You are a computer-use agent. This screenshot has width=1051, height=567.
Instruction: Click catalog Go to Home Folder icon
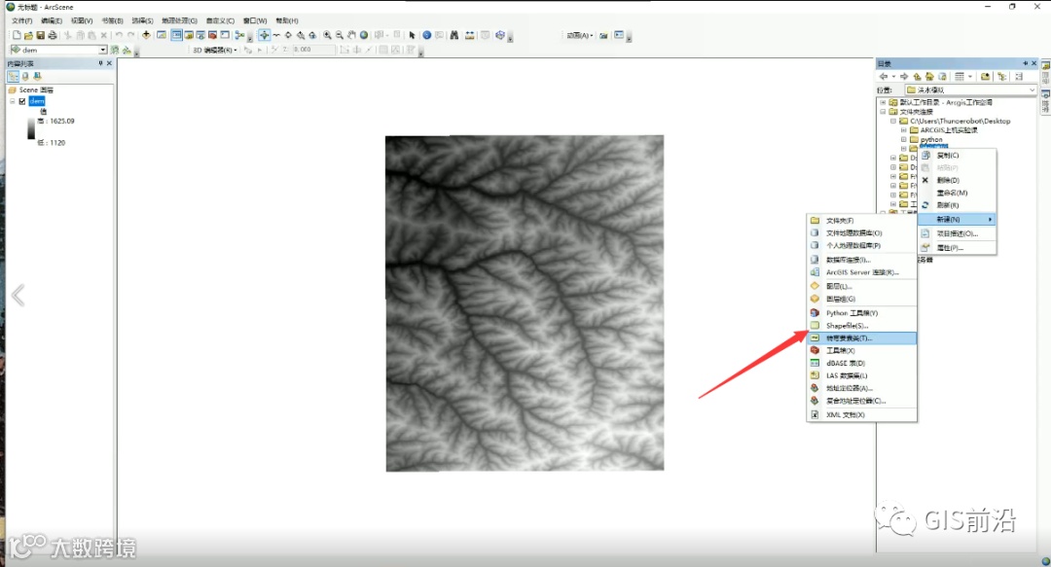click(929, 77)
